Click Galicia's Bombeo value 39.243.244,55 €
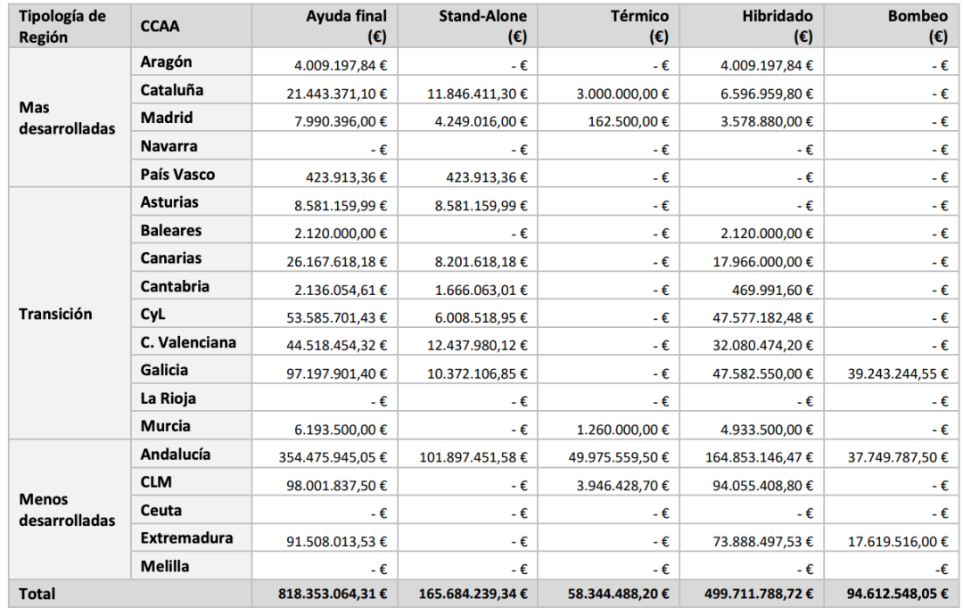The height and width of the screenshot is (615, 963). (x=898, y=374)
